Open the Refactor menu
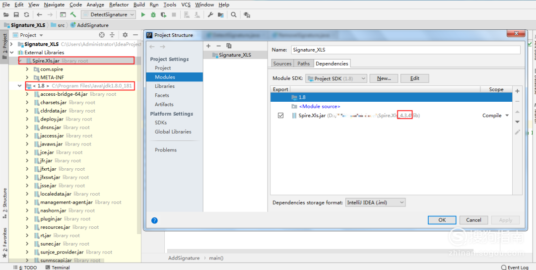536x270 pixels. (119, 4)
